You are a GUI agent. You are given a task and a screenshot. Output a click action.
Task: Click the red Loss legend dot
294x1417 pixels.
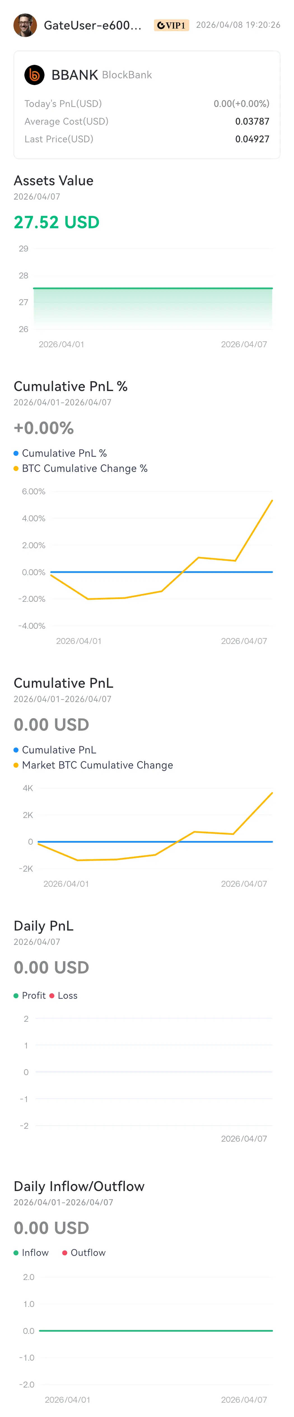tap(52, 996)
